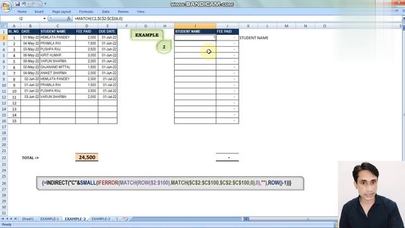The width and height of the screenshot is (405, 228).
Task: Click the STUDENT NAME header in column I
Action: coord(196,32)
